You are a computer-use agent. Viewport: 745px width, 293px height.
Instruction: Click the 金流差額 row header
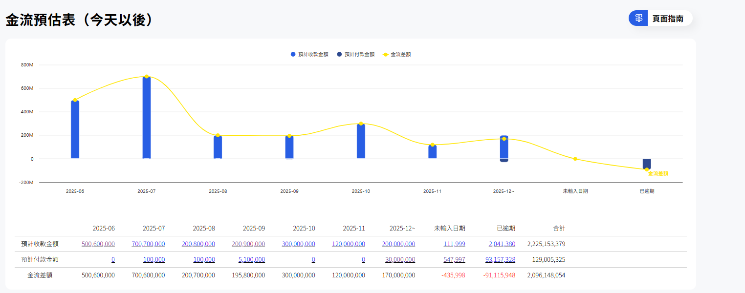point(40,275)
